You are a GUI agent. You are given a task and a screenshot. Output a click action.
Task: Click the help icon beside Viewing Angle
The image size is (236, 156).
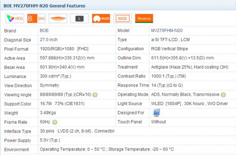click(95, 95)
